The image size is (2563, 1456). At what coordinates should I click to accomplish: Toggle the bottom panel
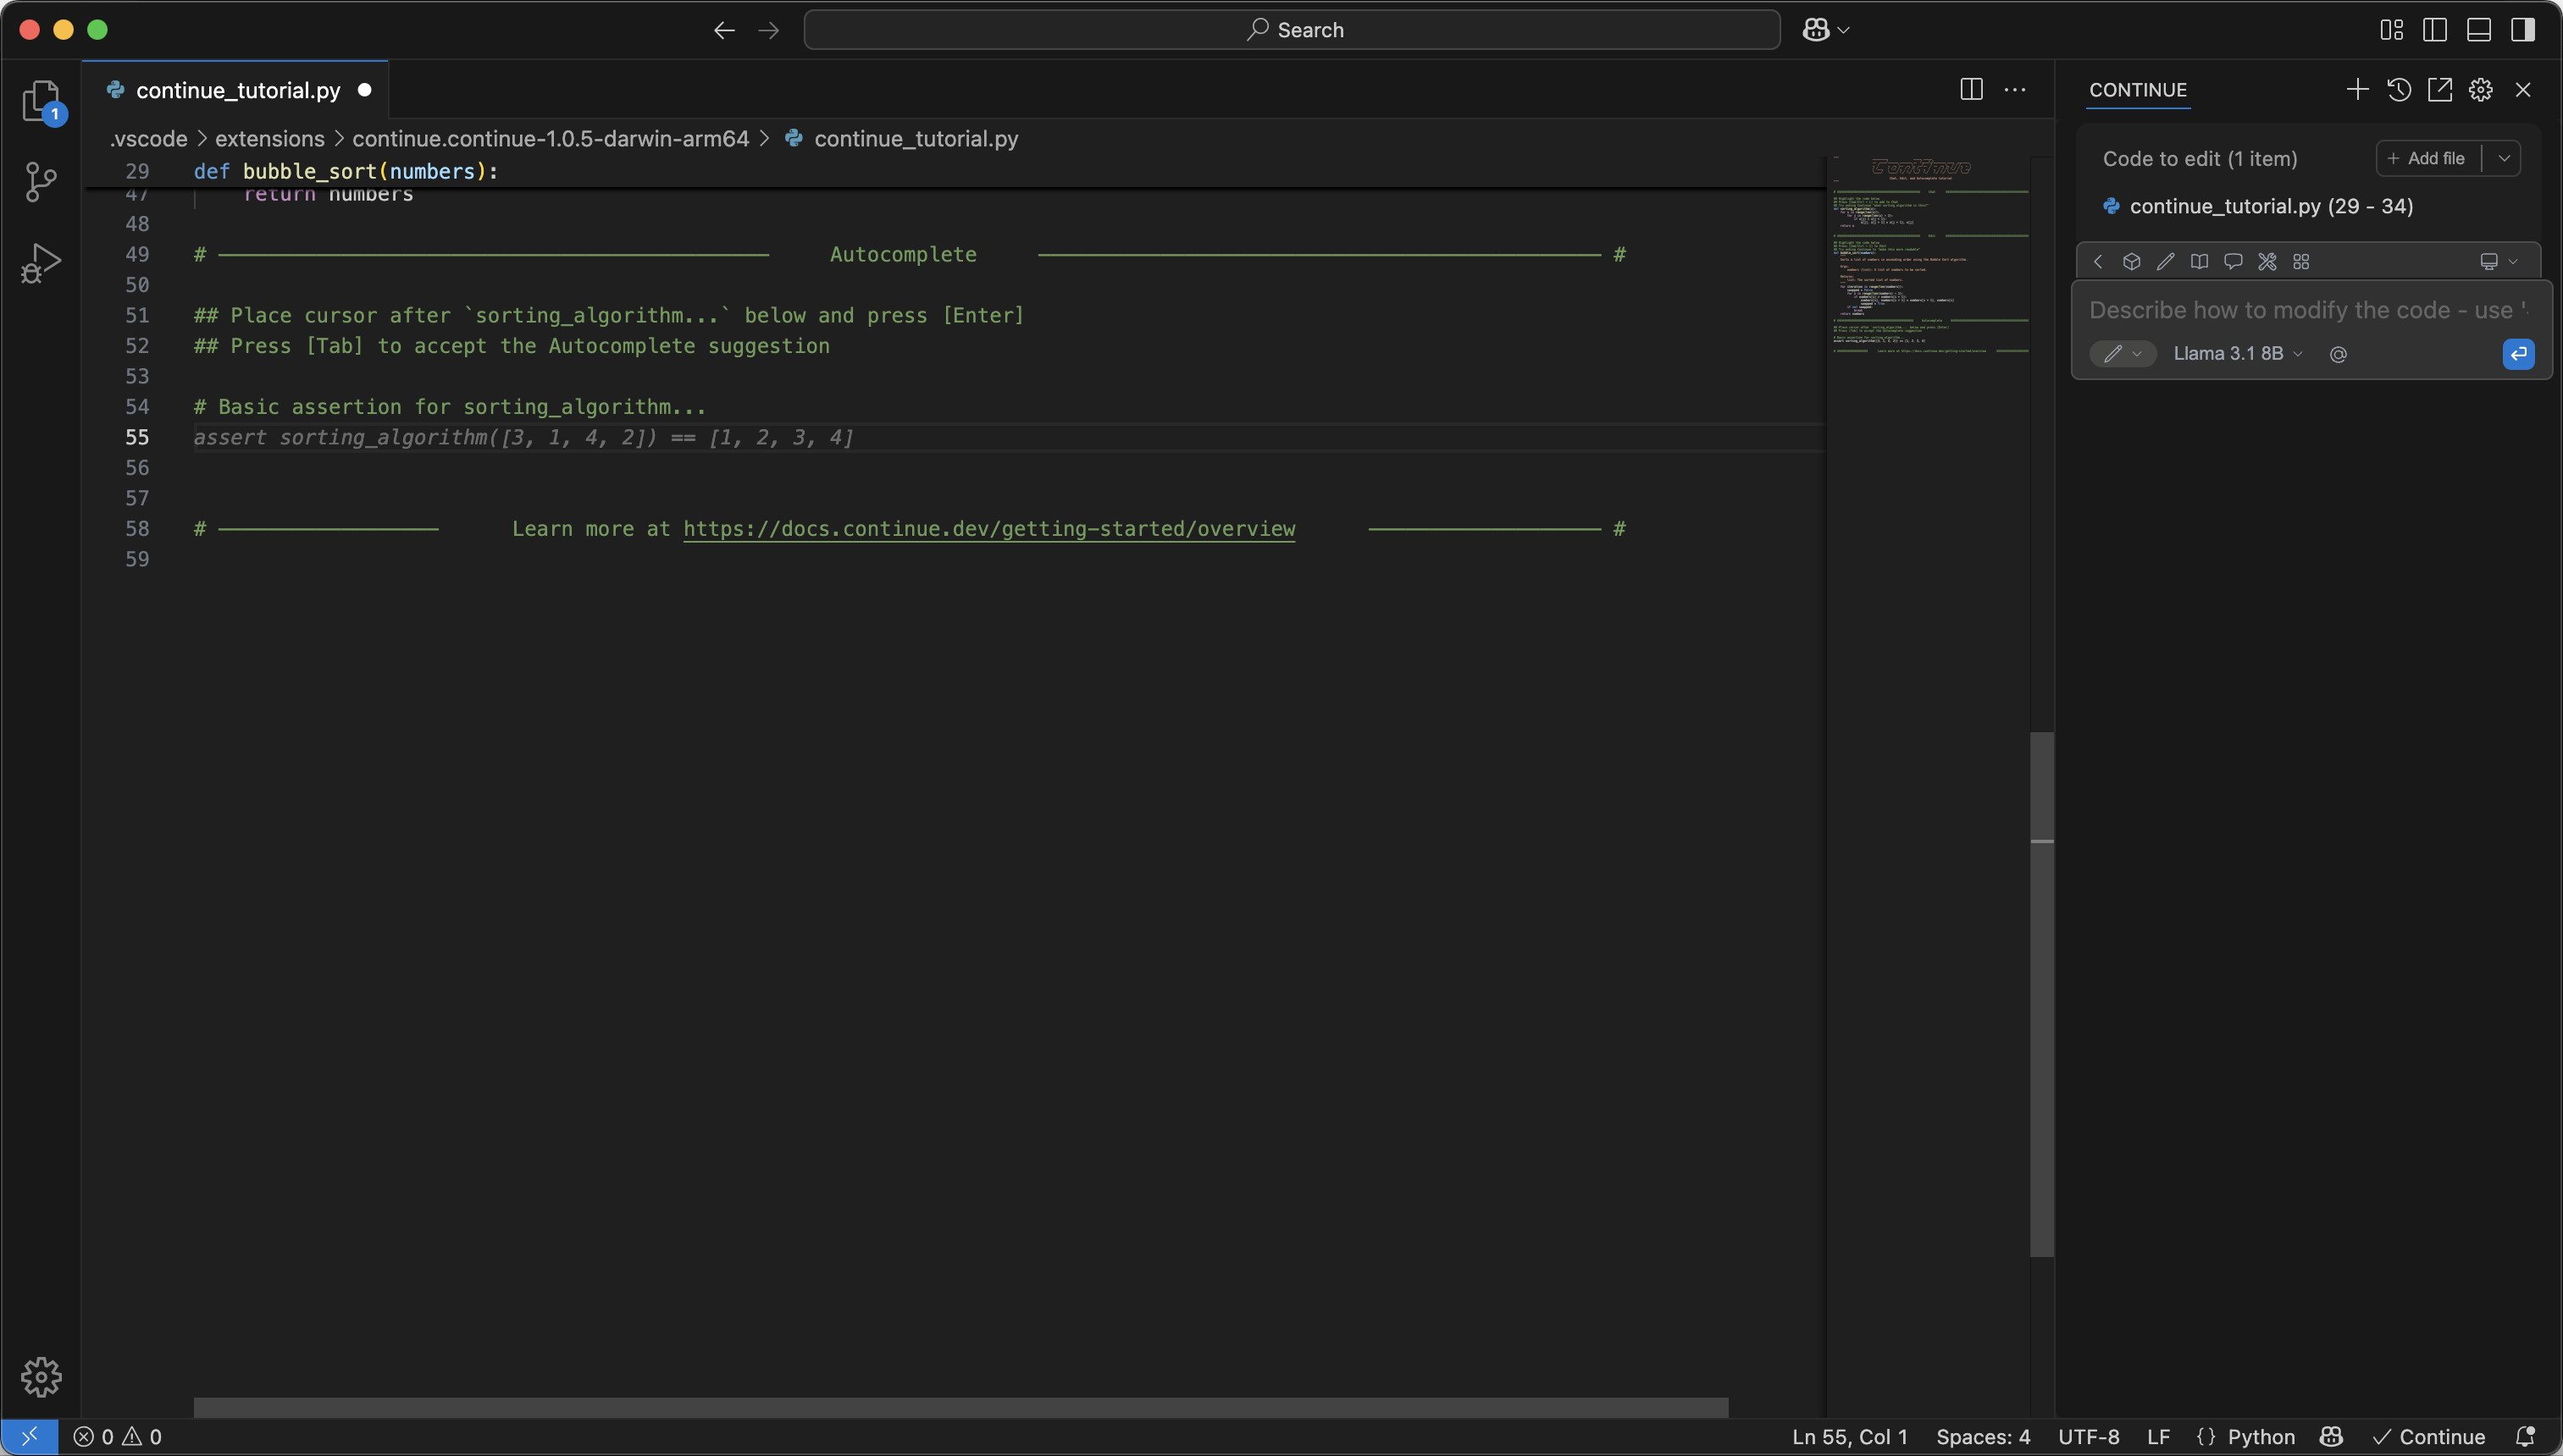point(2479,30)
